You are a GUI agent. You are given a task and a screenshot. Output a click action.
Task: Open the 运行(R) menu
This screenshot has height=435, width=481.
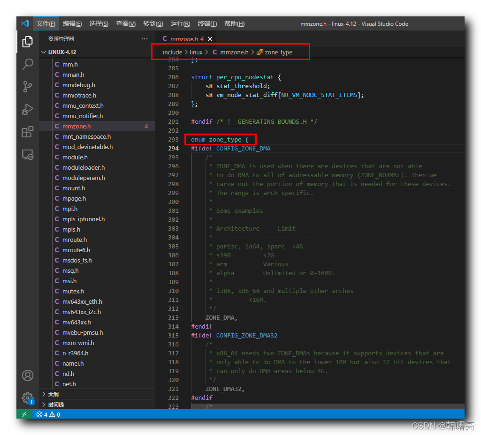tap(180, 23)
